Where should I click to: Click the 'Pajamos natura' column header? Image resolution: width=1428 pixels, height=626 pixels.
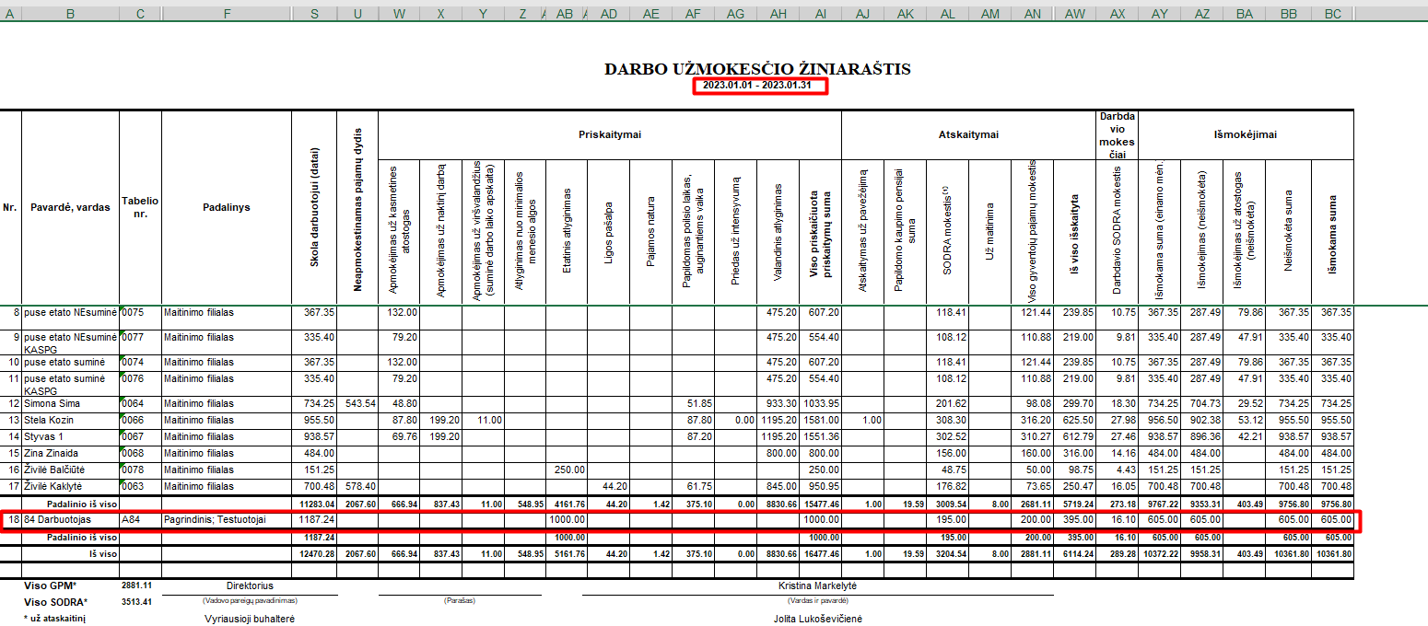(x=651, y=231)
